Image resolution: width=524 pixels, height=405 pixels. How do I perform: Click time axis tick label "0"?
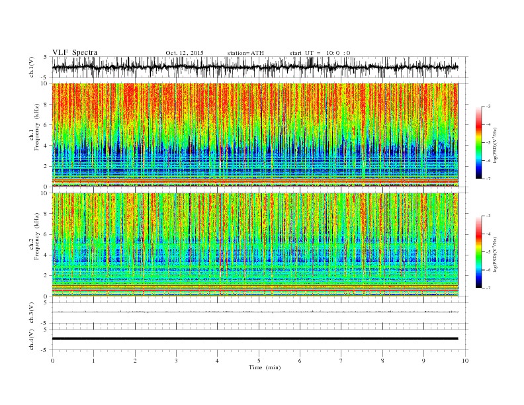pos(52,361)
